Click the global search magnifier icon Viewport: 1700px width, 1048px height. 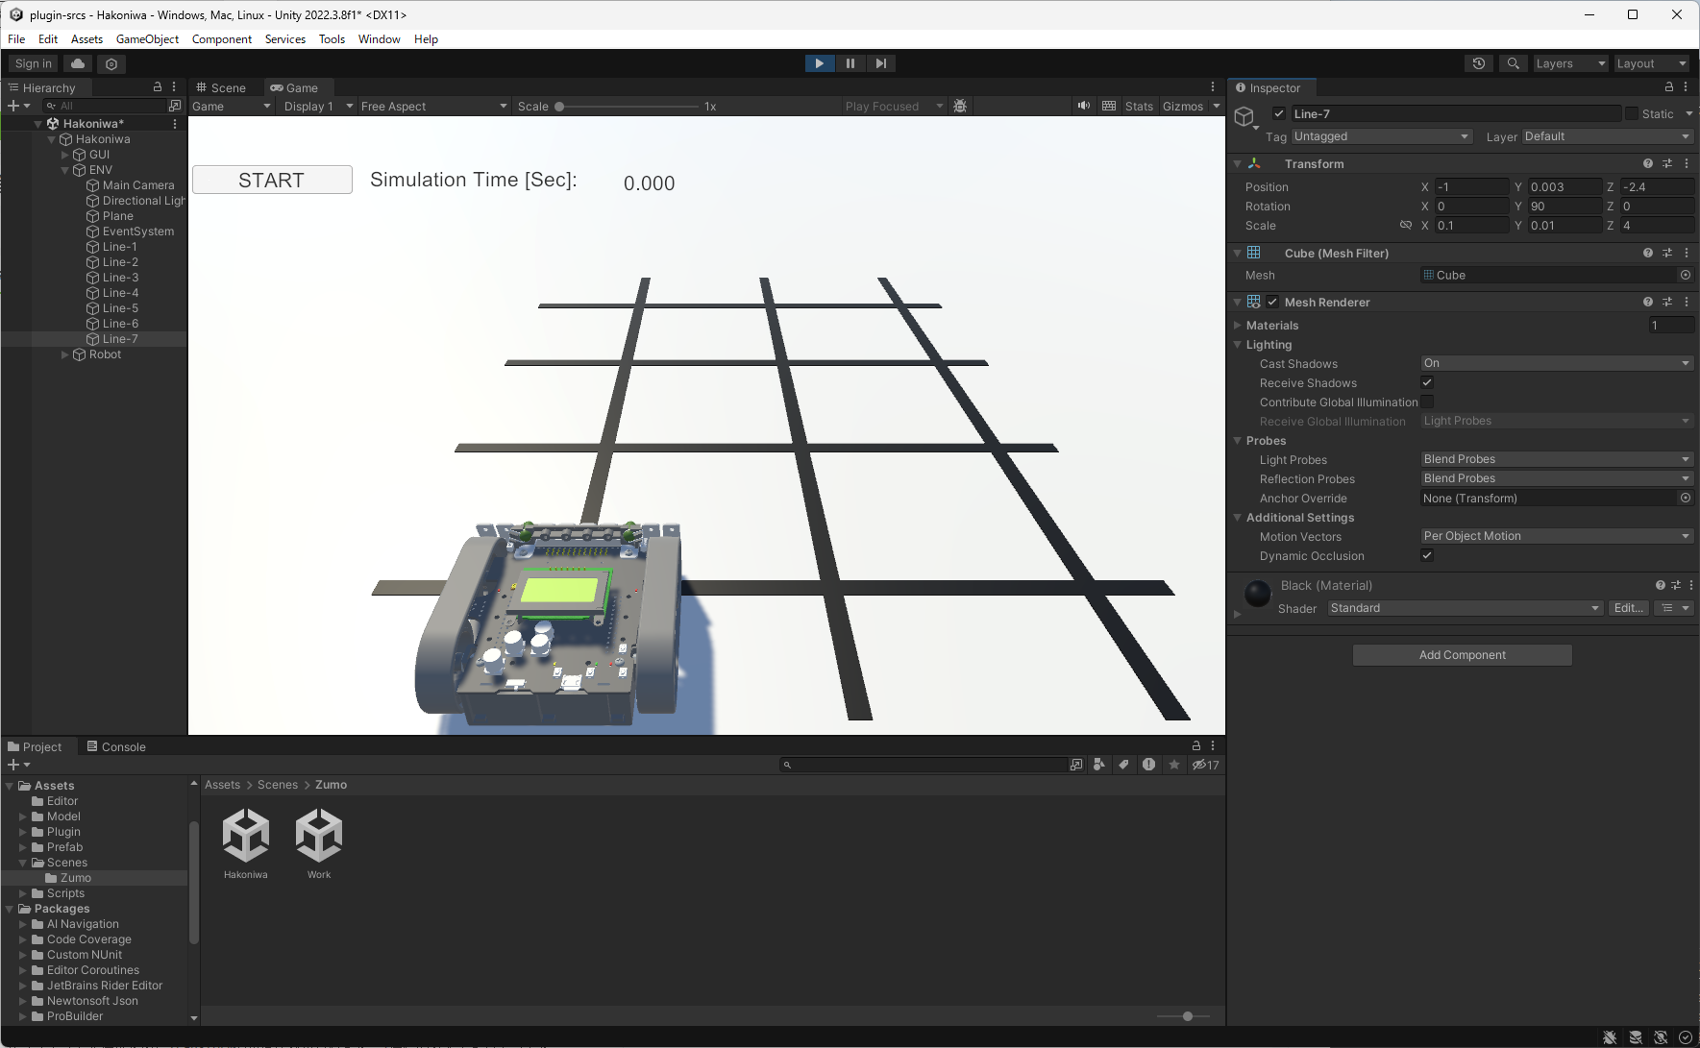(1514, 63)
